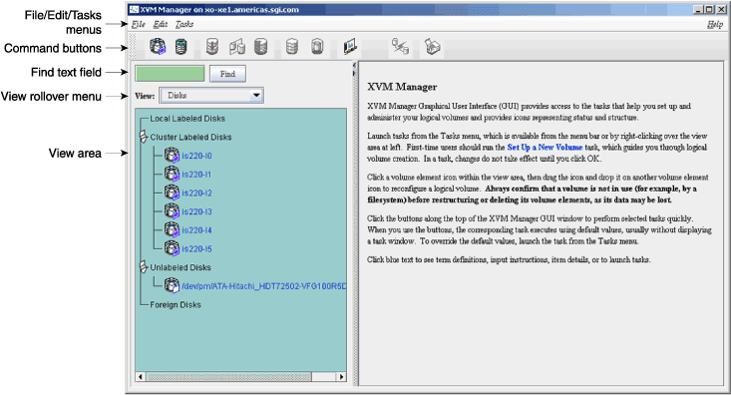The width and height of the screenshot is (731, 395).
Task: Minimize the XVM Manager window
Action: [698, 9]
